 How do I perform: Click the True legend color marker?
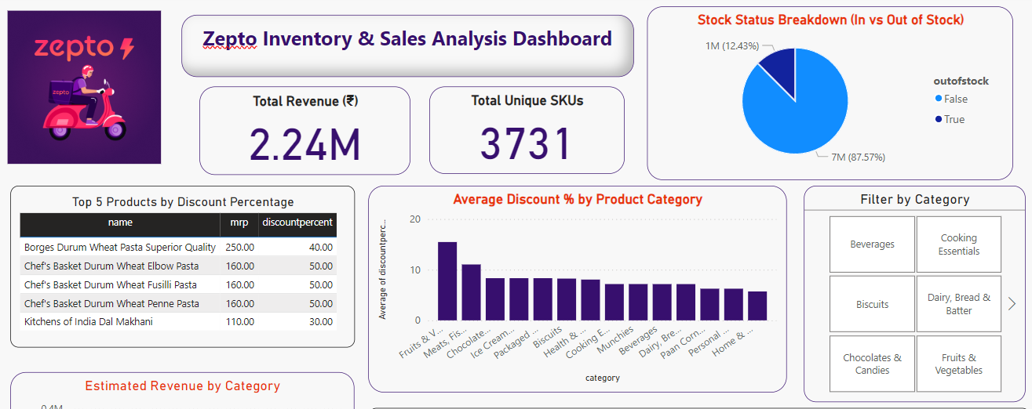coord(939,119)
